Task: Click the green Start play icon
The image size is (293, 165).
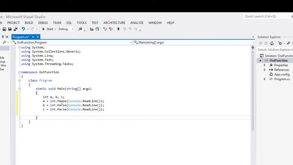Action: tap(43, 29)
